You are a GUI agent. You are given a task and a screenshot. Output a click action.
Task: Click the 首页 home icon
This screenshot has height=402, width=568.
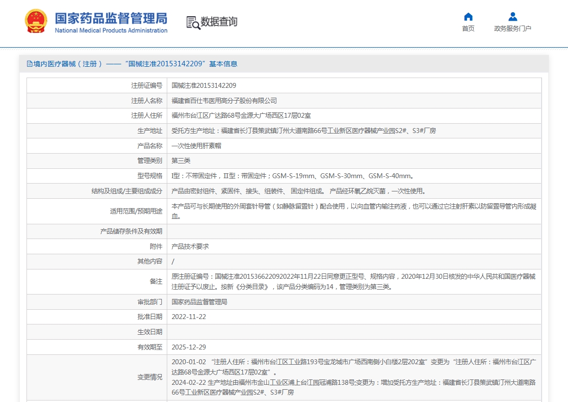tap(468, 17)
